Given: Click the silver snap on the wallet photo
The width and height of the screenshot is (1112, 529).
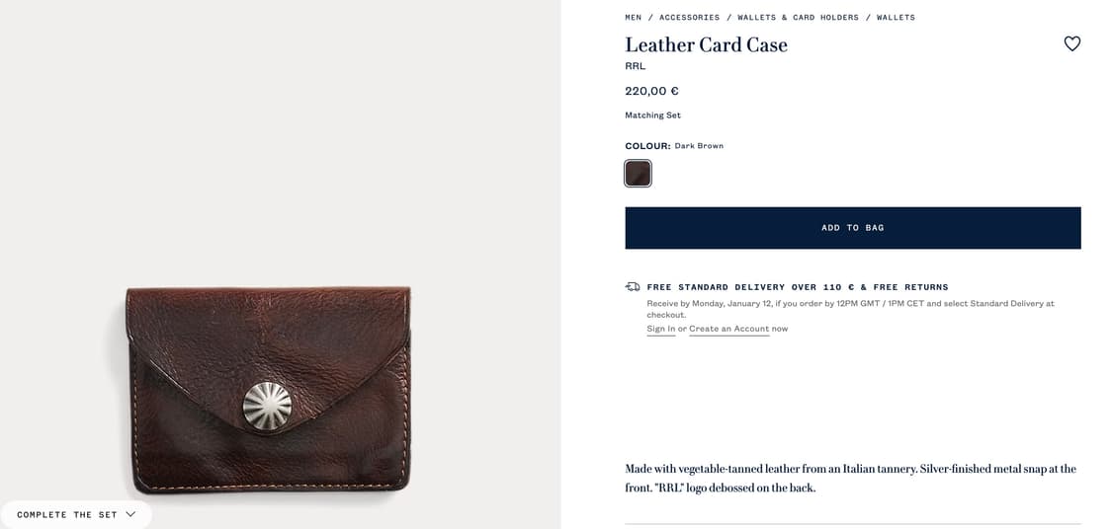Looking at the screenshot, I should click(x=267, y=406).
